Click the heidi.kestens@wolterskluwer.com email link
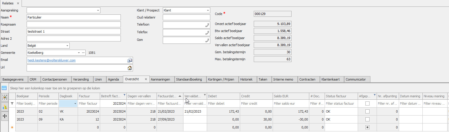 pos(52,60)
